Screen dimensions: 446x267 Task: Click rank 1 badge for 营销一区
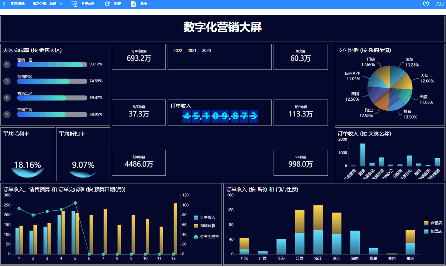pyautogui.click(x=7, y=65)
